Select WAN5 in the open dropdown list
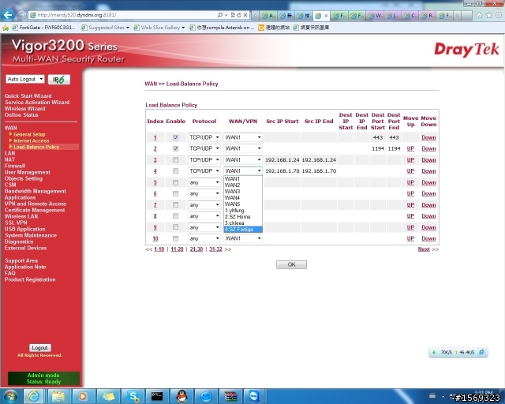 [x=243, y=204]
